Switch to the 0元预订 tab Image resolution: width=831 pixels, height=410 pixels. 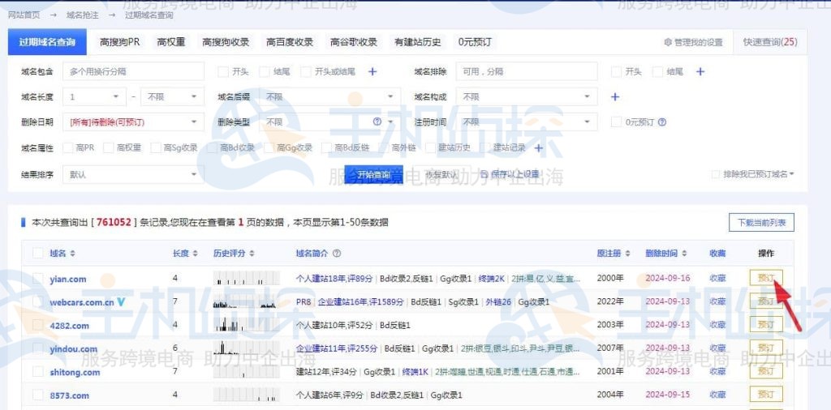pos(475,42)
